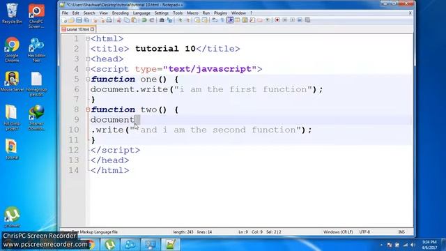Open the Settings menu
The height and width of the screenshot is (251, 446).
pos(162,13)
